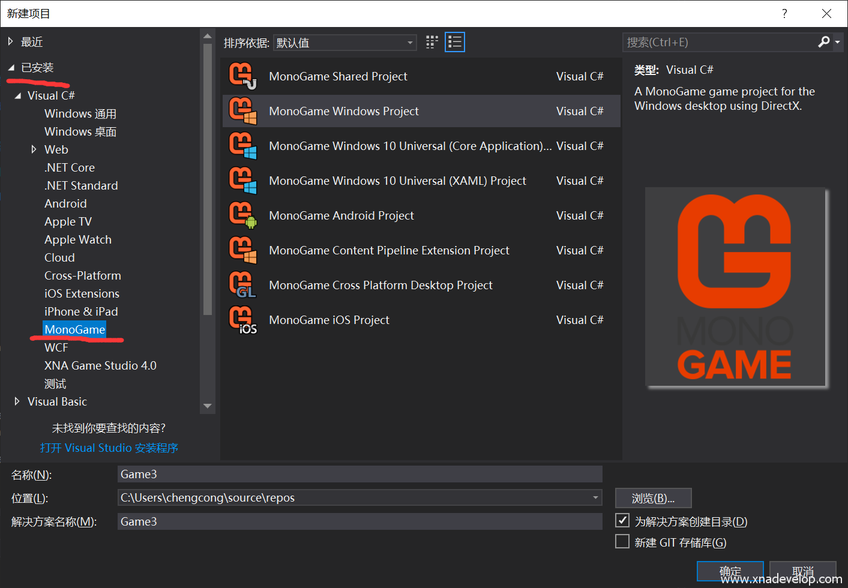The height and width of the screenshot is (588, 848).
Task: Open the location path dropdown
Action: (x=595, y=497)
